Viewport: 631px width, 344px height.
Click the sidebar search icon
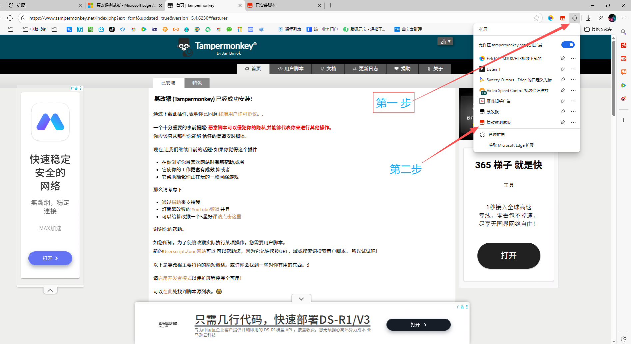[624, 32]
